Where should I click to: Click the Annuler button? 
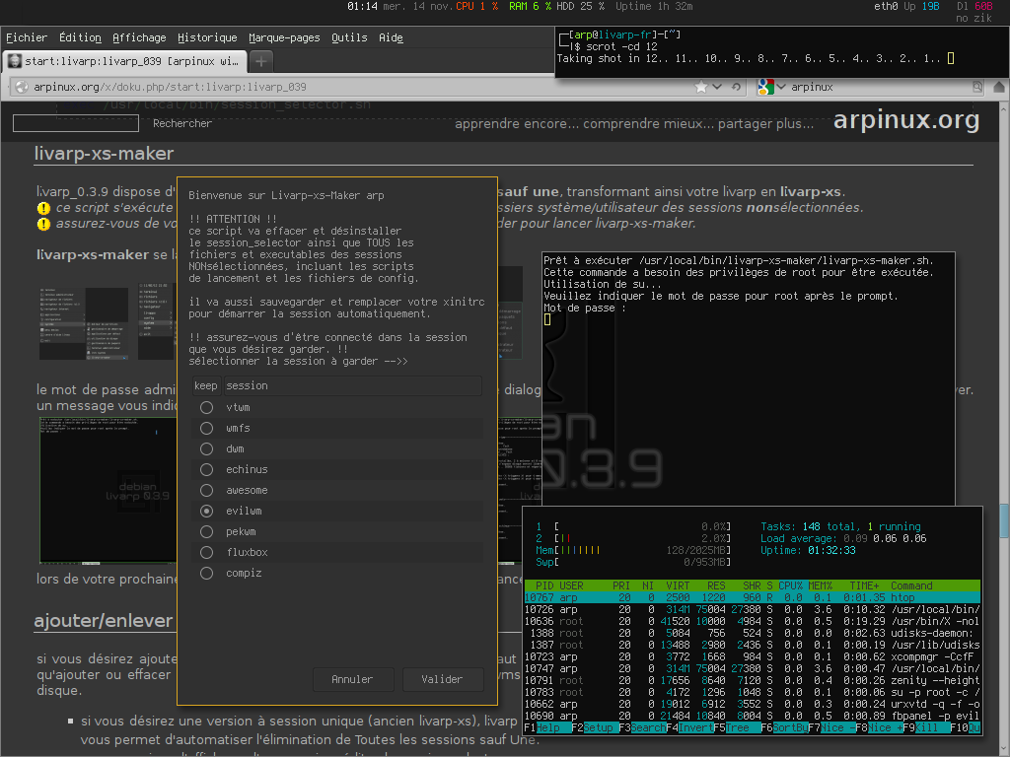pos(352,679)
